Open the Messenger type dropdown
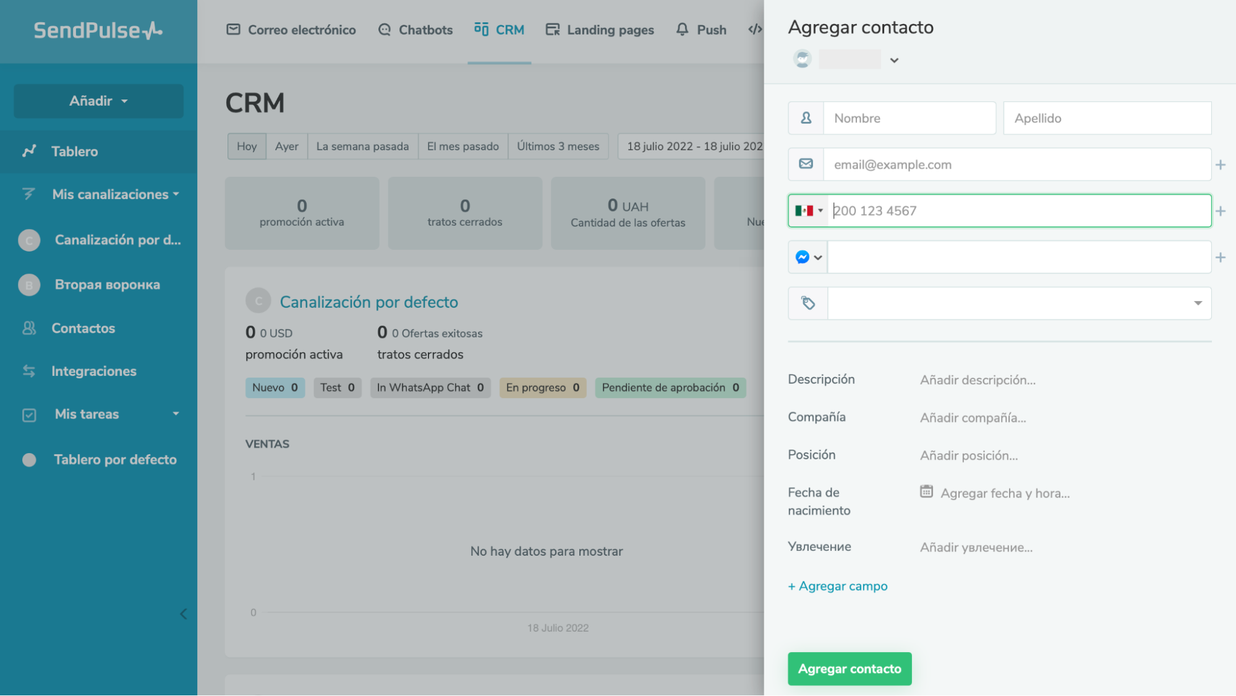1236x696 pixels. point(808,257)
